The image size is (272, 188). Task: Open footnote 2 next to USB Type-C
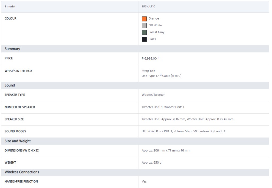point(161,75)
